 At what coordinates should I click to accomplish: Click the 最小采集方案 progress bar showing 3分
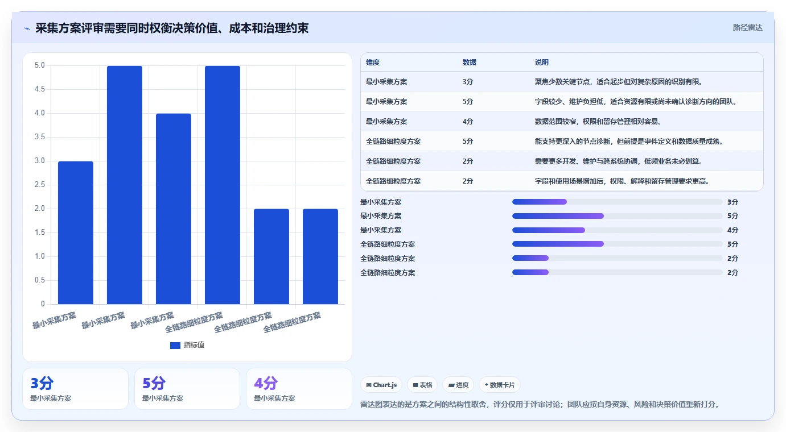click(618, 202)
